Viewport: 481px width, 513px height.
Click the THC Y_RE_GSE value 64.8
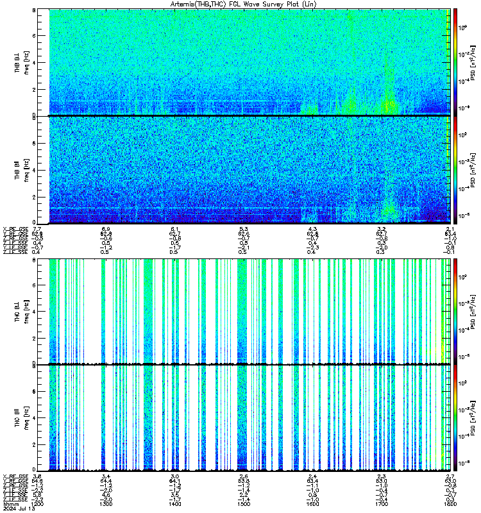click(x=37, y=481)
